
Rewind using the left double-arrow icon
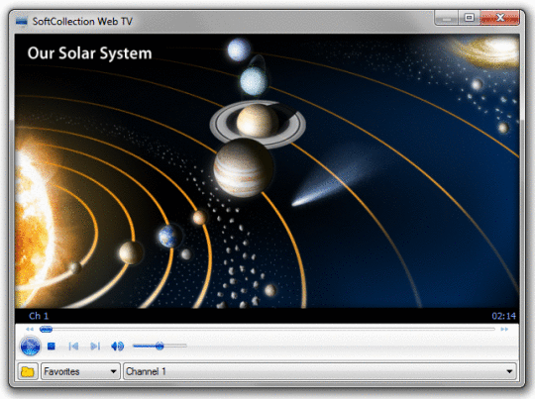(x=30, y=329)
